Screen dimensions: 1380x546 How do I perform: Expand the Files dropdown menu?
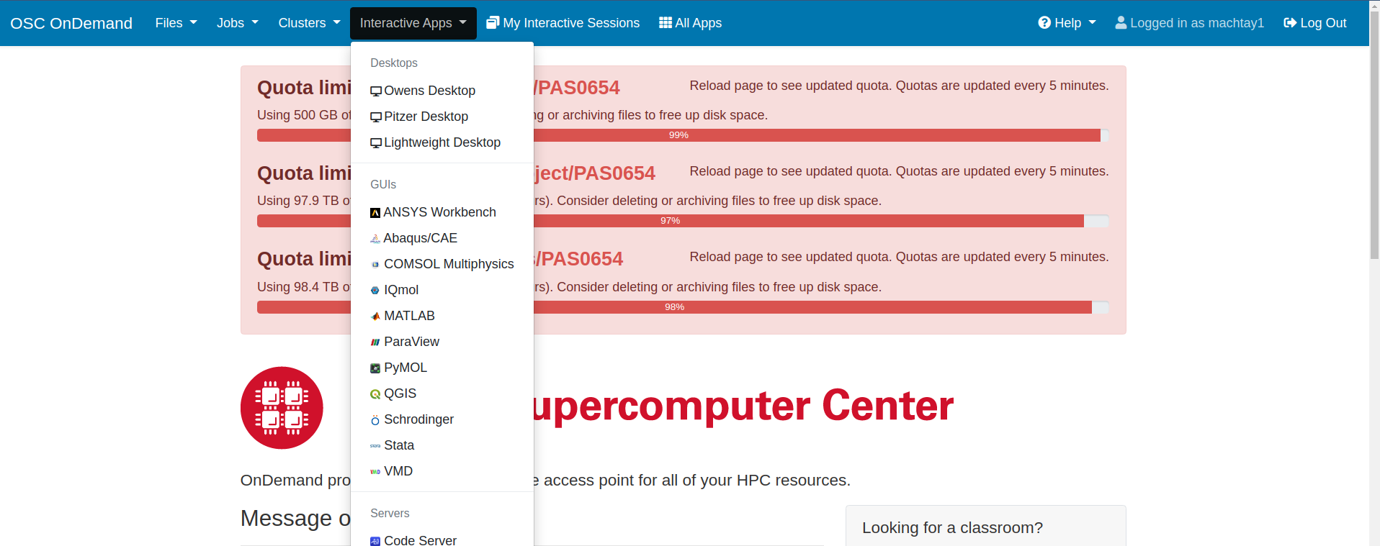point(176,23)
